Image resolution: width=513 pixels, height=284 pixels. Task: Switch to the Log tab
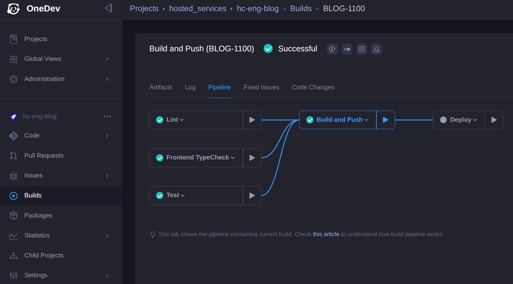(x=190, y=87)
